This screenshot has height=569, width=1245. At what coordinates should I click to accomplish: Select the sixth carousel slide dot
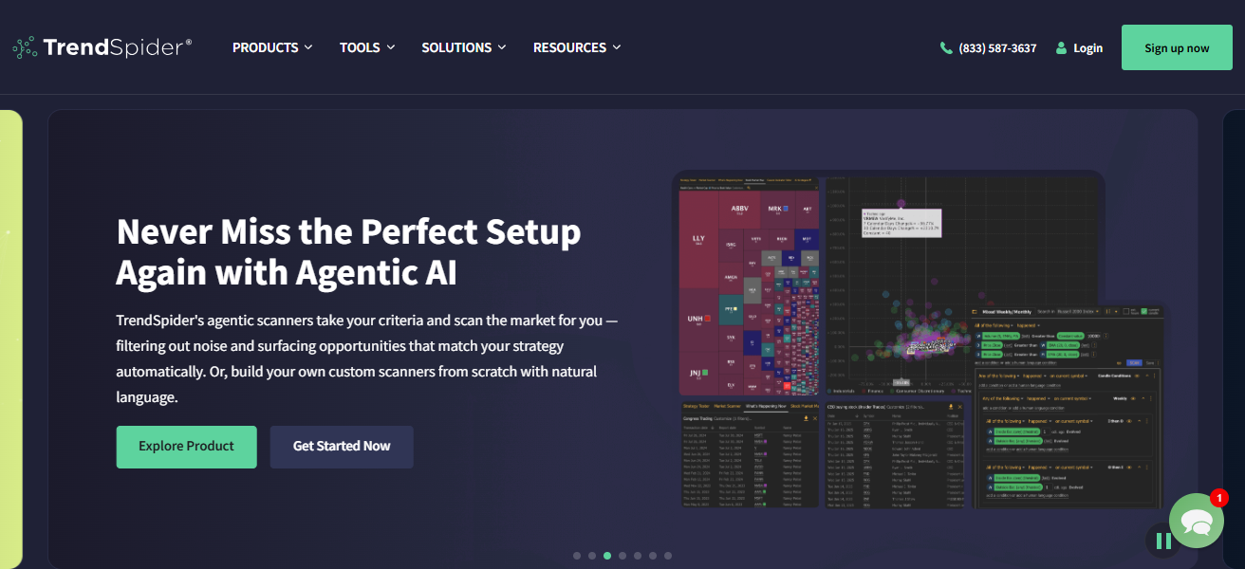pyautogui.click(x=653, y=556)
